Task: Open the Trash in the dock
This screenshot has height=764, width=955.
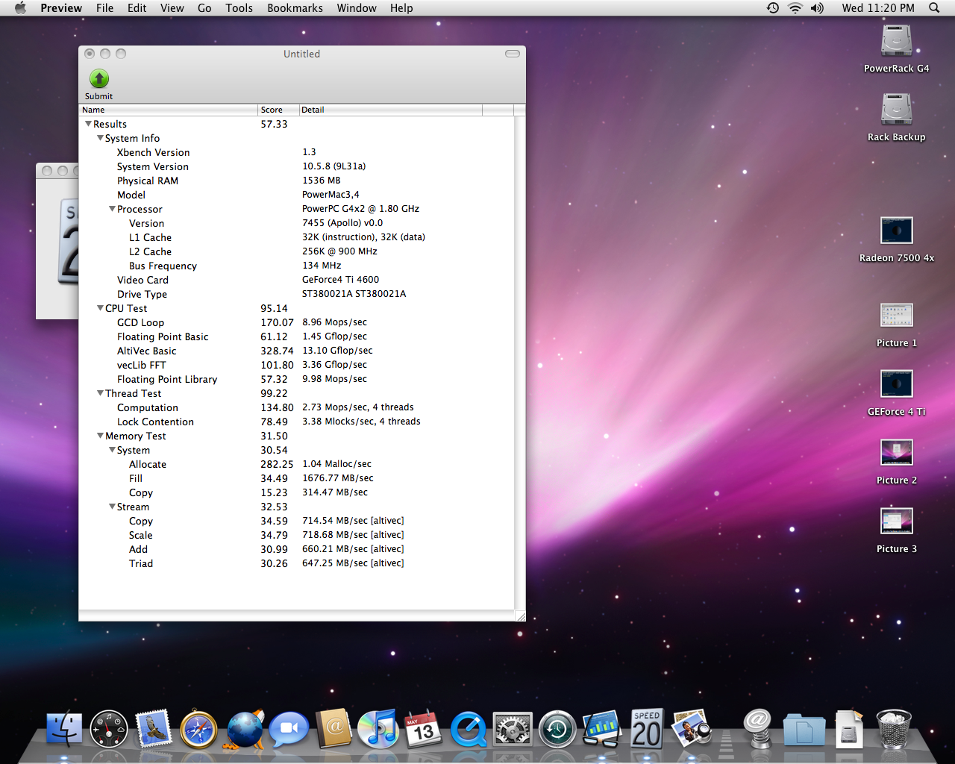Action: click(893, 729)
